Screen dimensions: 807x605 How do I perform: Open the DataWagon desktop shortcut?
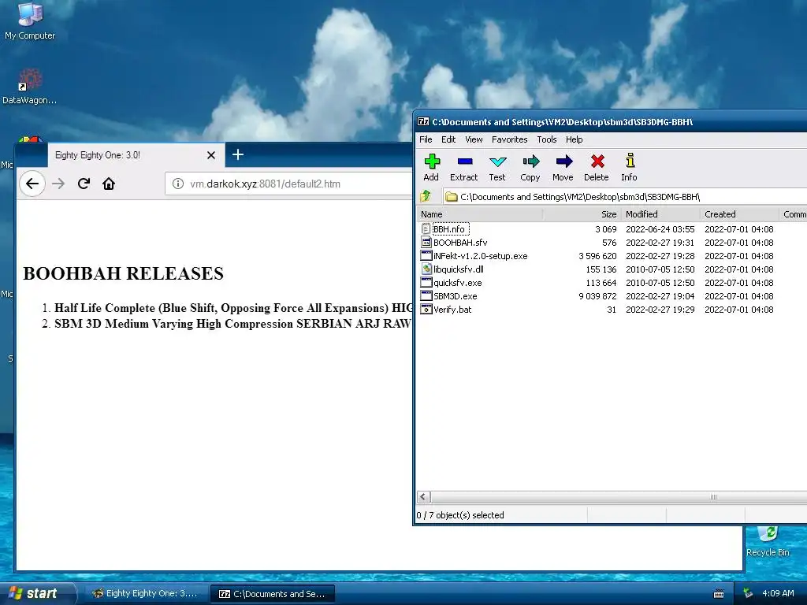tap(30, 87)
